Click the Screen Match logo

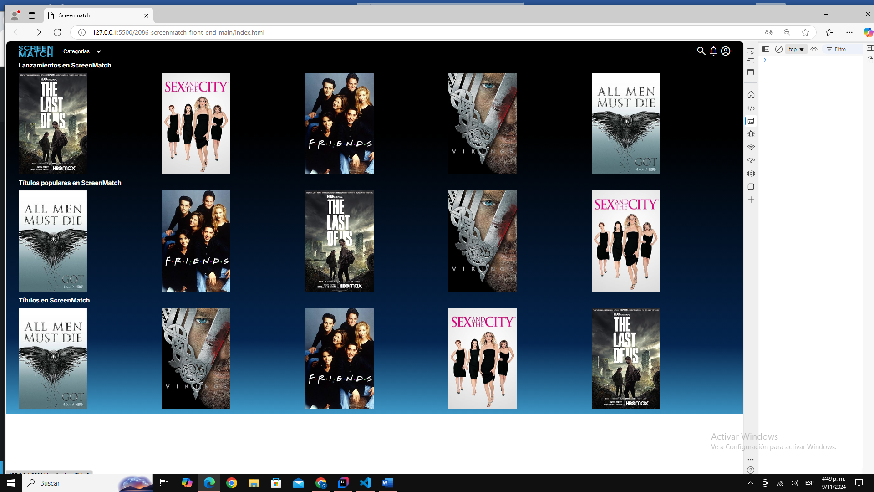pos(36,51)
